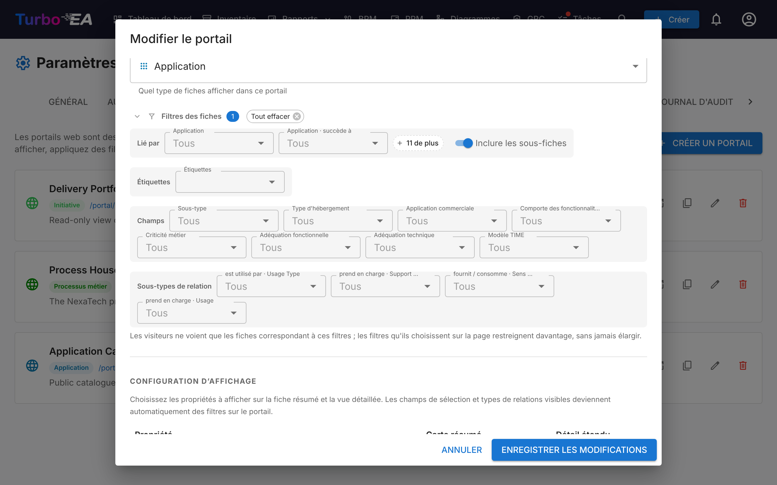Click the CRÉER UN PORTAIL button
Viewport: 777px width, 485px height.
(711, 143)
